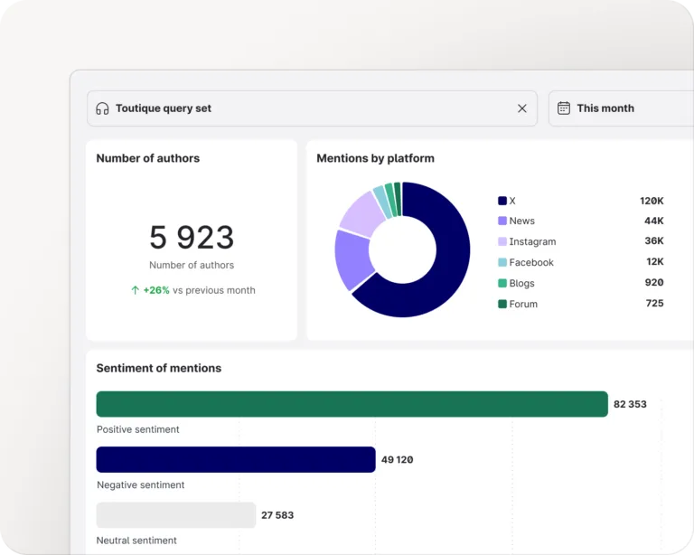This screenshot has width=694, height=555.
Task: Click the Toutique query set field
Action: (312, 108)
